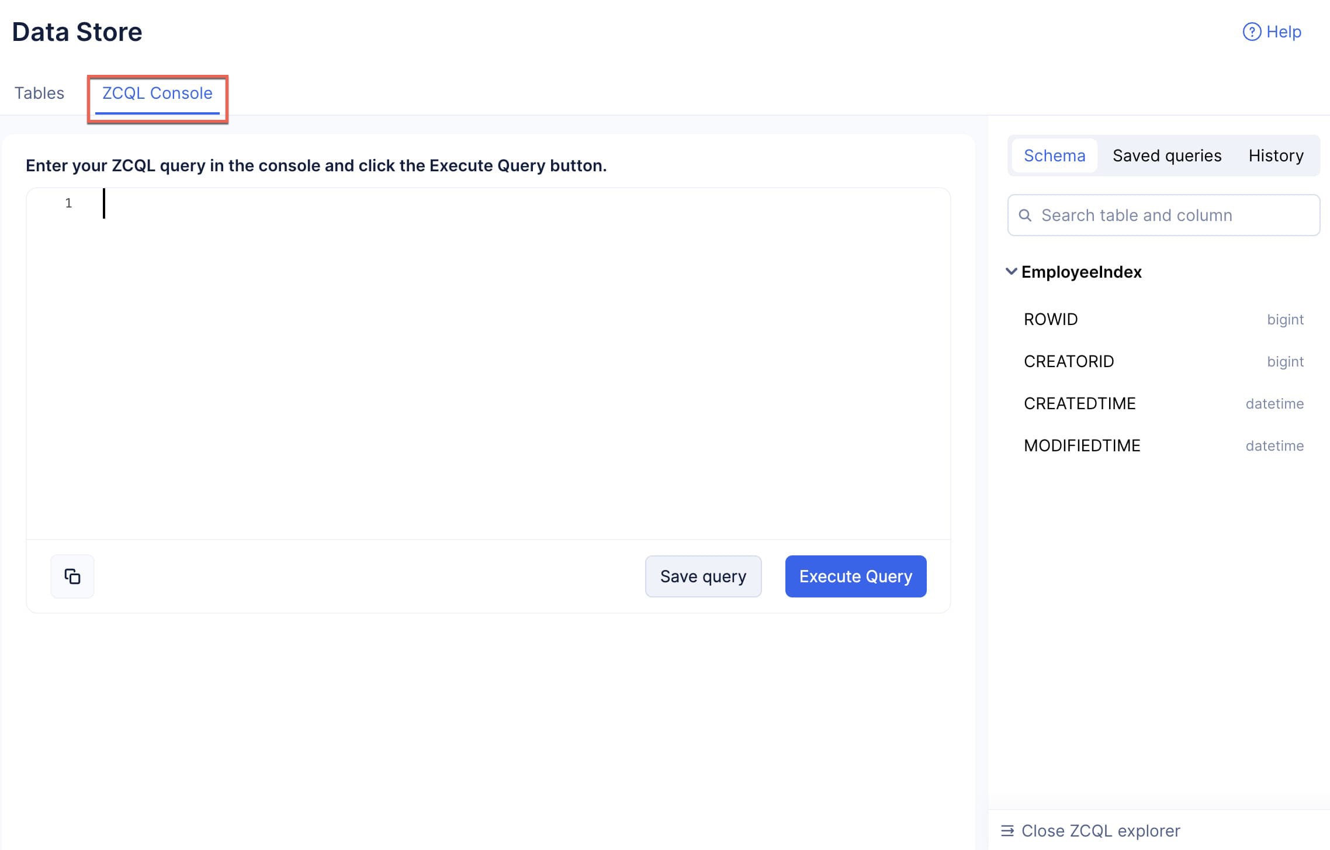Select the Saved queries tab
This screenshot has height=850, width=1330.
click(x=1167, y=156)
